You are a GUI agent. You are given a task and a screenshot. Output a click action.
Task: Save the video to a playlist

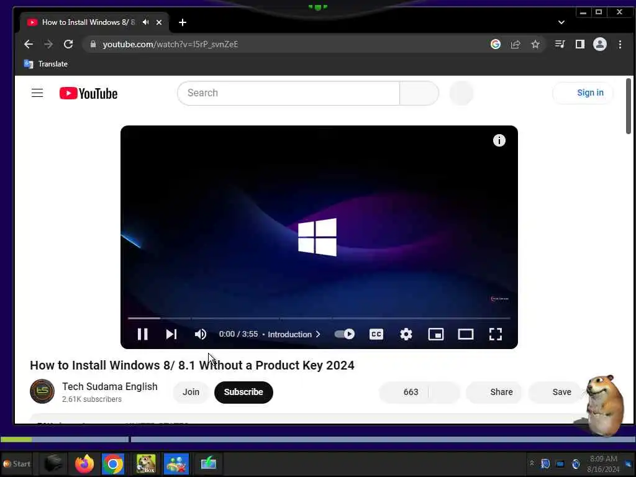[x=556, y=393]
